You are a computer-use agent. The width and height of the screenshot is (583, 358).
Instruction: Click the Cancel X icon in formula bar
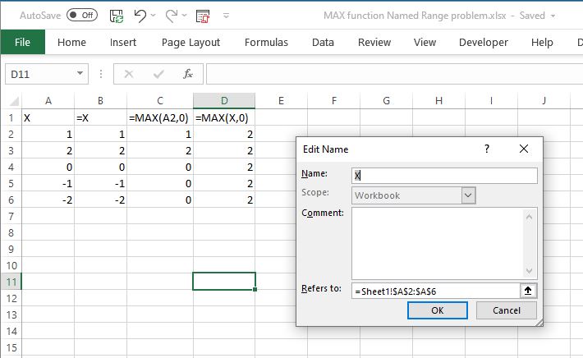tap(129, 75)
